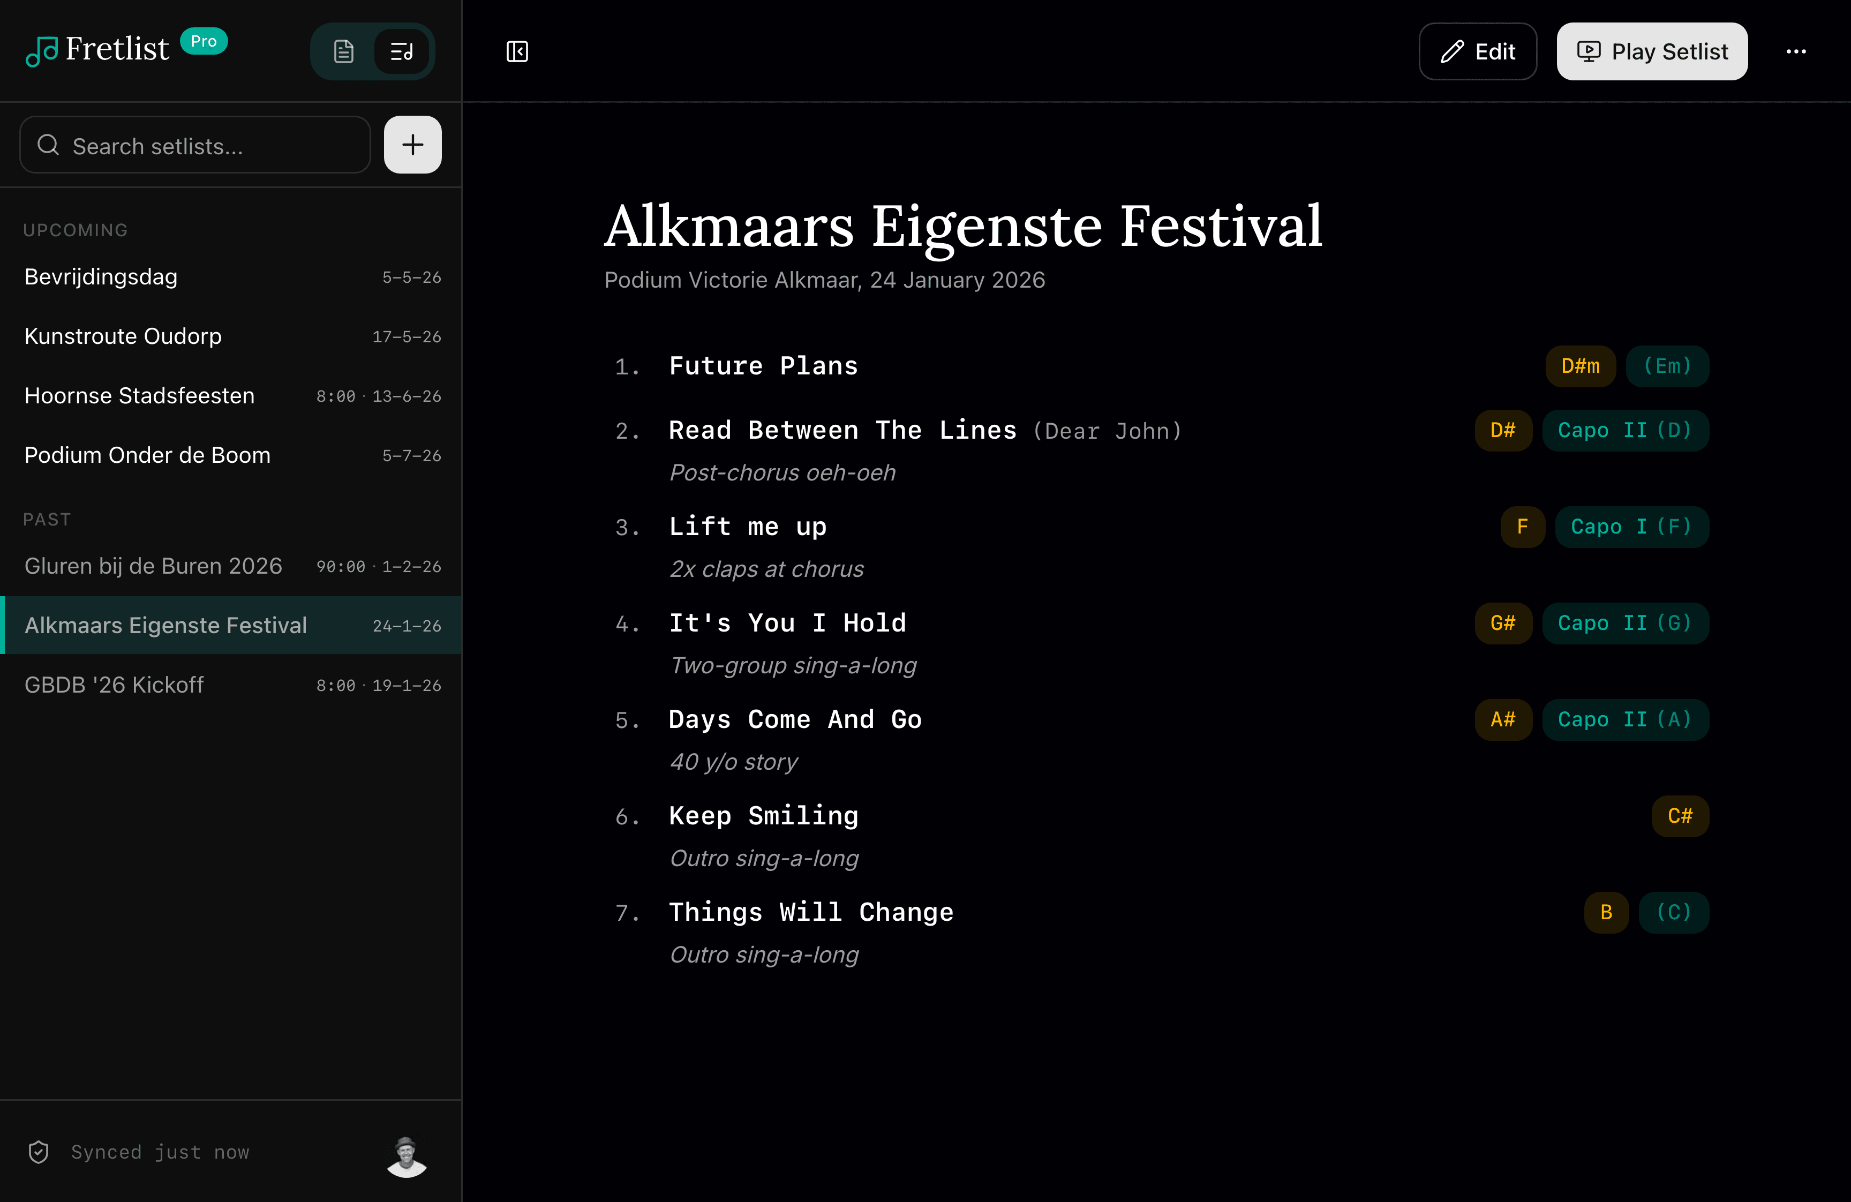Viewport: 1851px width, 1202px height.
Task: Focus the Search setlists field
Action: click(x=194, y=146)
